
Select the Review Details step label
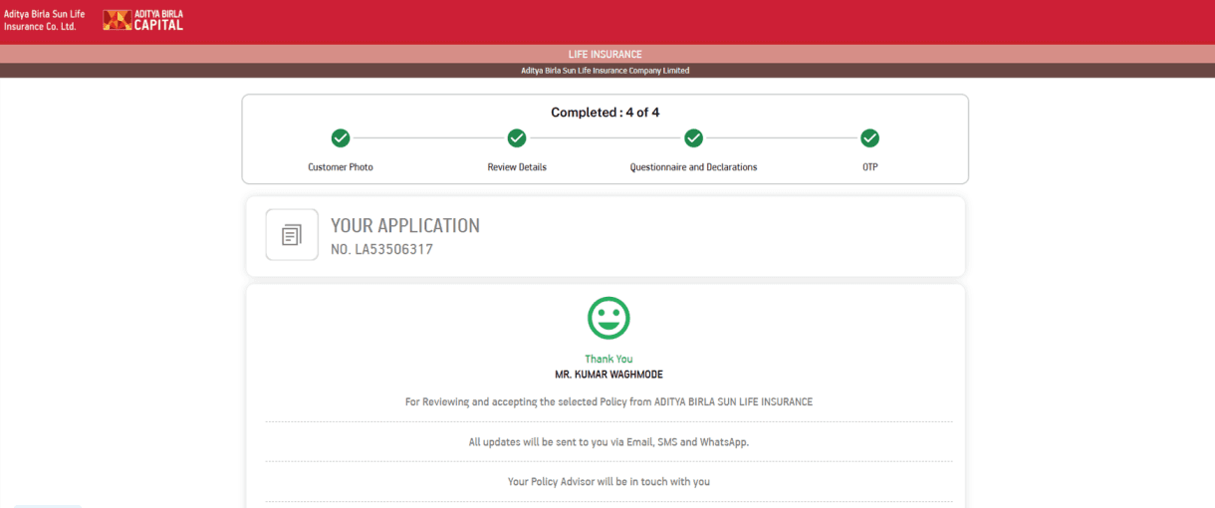517,167
